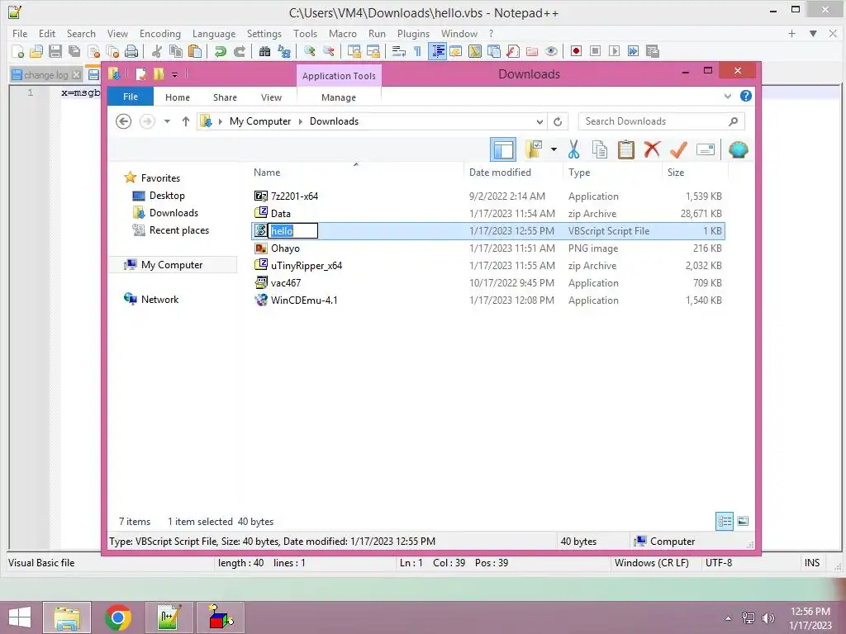Expand the ribbon with the chevron arrow
This screenshot has width=846, height=634.
727,97
